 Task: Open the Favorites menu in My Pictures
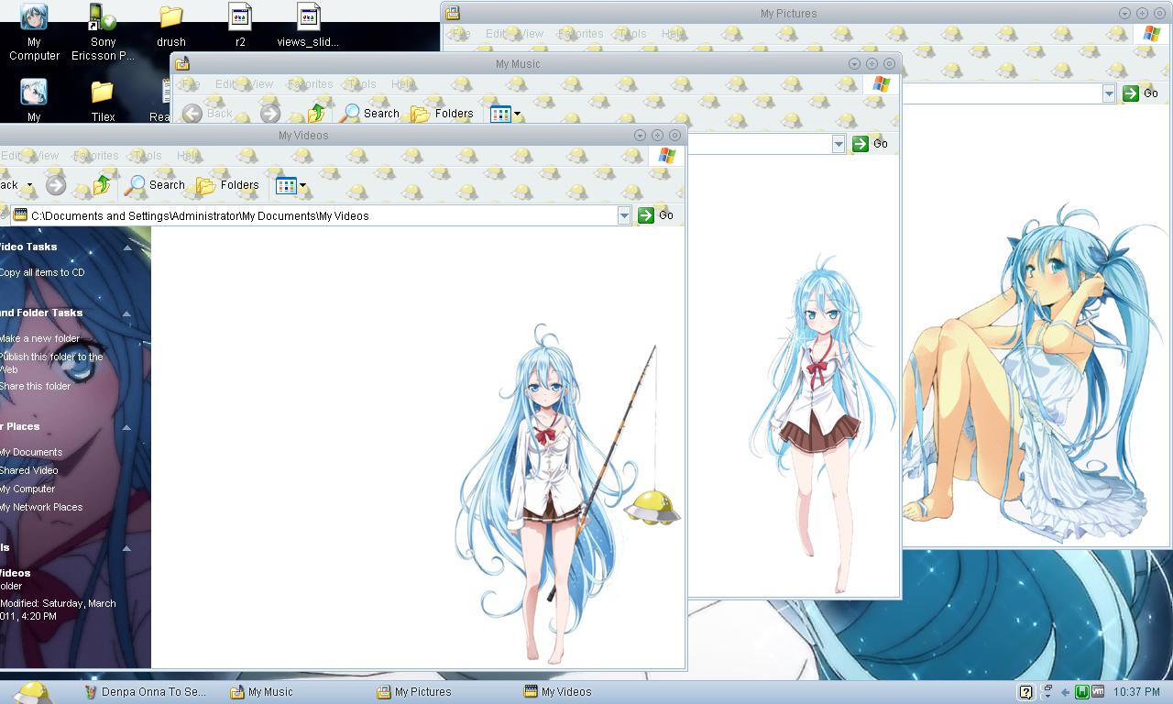tap(580, 34)
